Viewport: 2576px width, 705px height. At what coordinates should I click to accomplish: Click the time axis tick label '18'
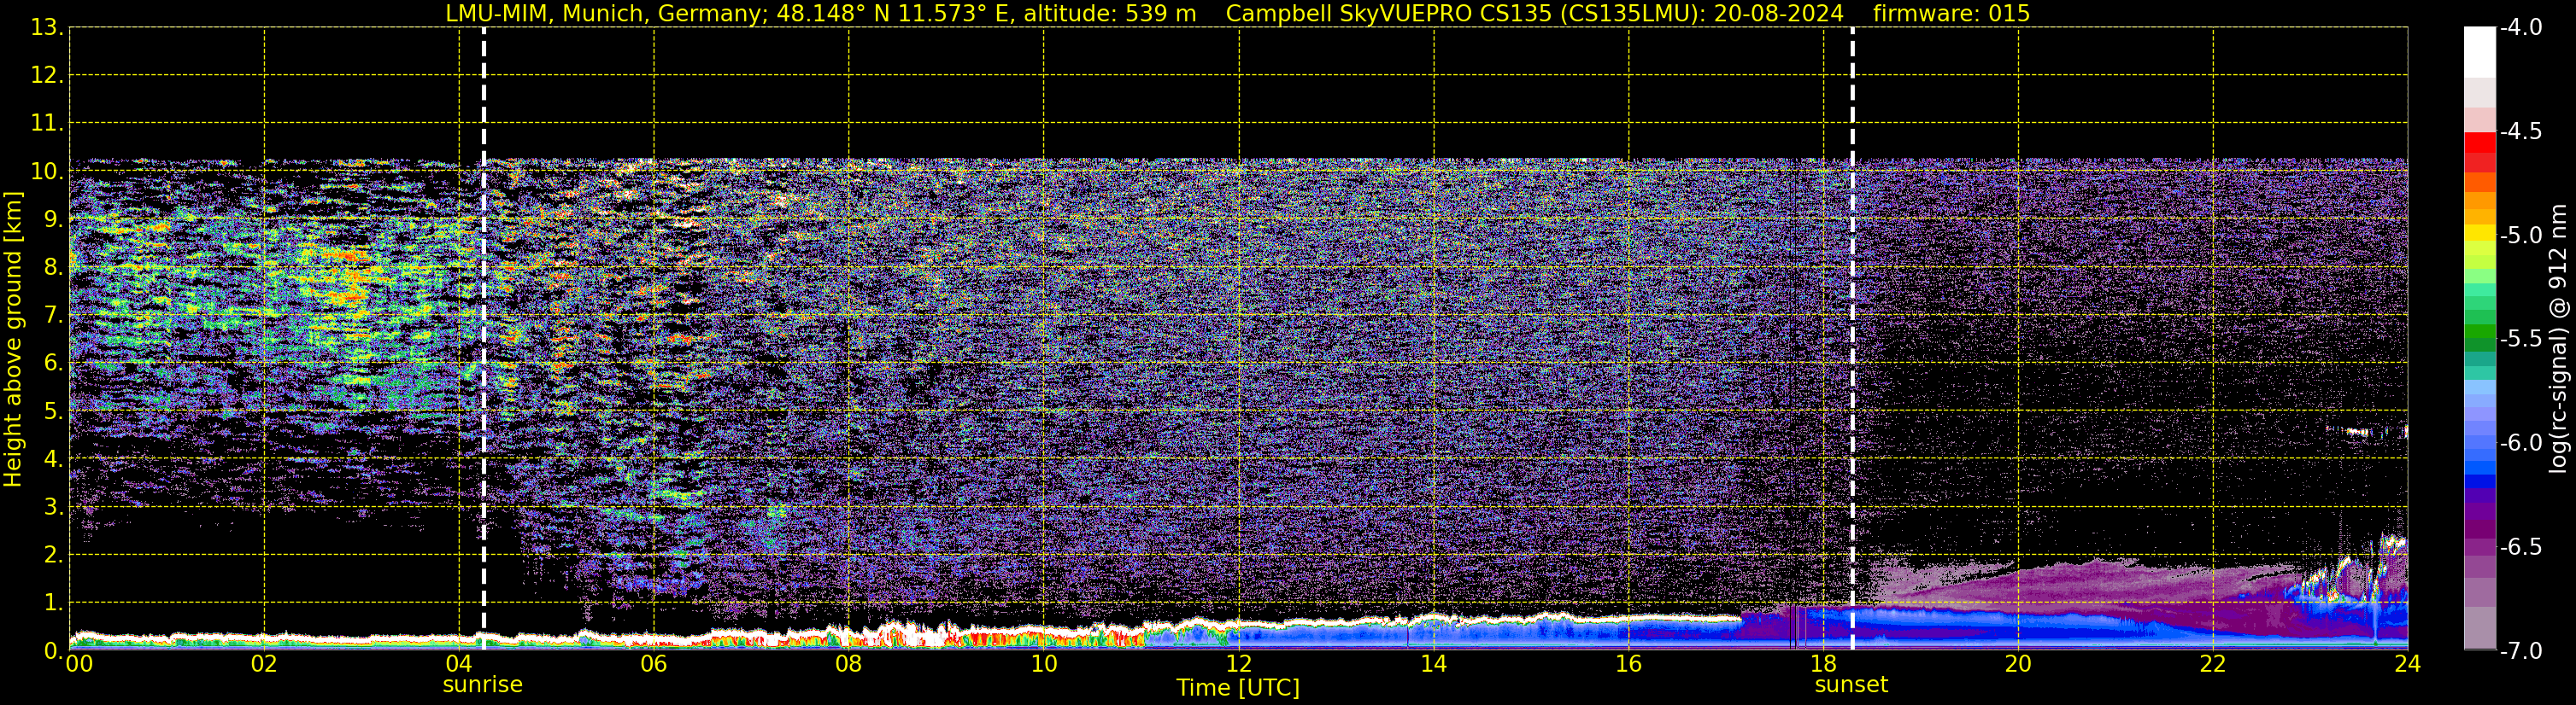(x=1823, y=665)
